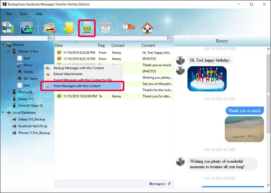Image resolution: width=271 pixels, height=193 pixels.
Task: Collapse the Local Databases node
Action: pos(3,112)
